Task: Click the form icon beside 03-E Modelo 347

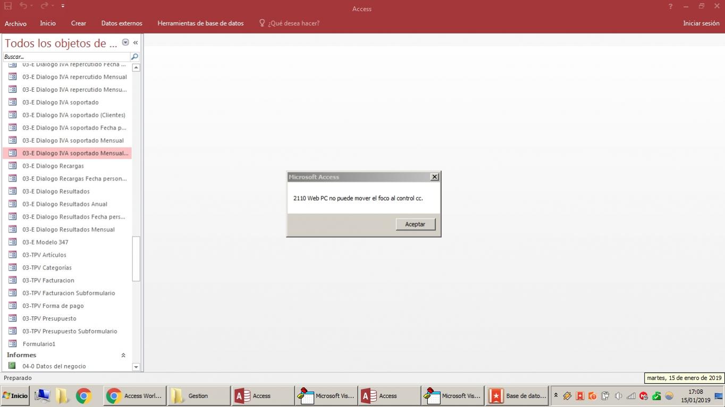Action: pyautogui.click(x=13, y=242)
